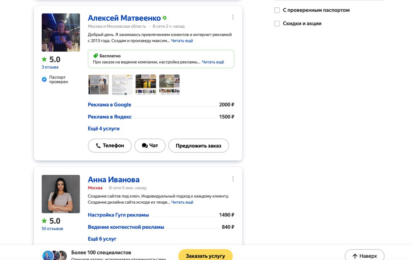Click the blue Паспорт проверен checkmark icon
Screen dimensions: 412x260
click(44, 79)
